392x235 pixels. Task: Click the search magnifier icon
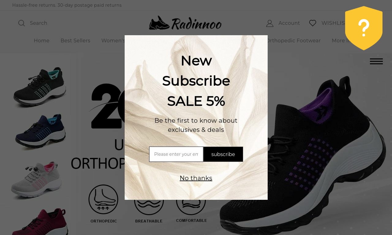[x=21, y=23]
